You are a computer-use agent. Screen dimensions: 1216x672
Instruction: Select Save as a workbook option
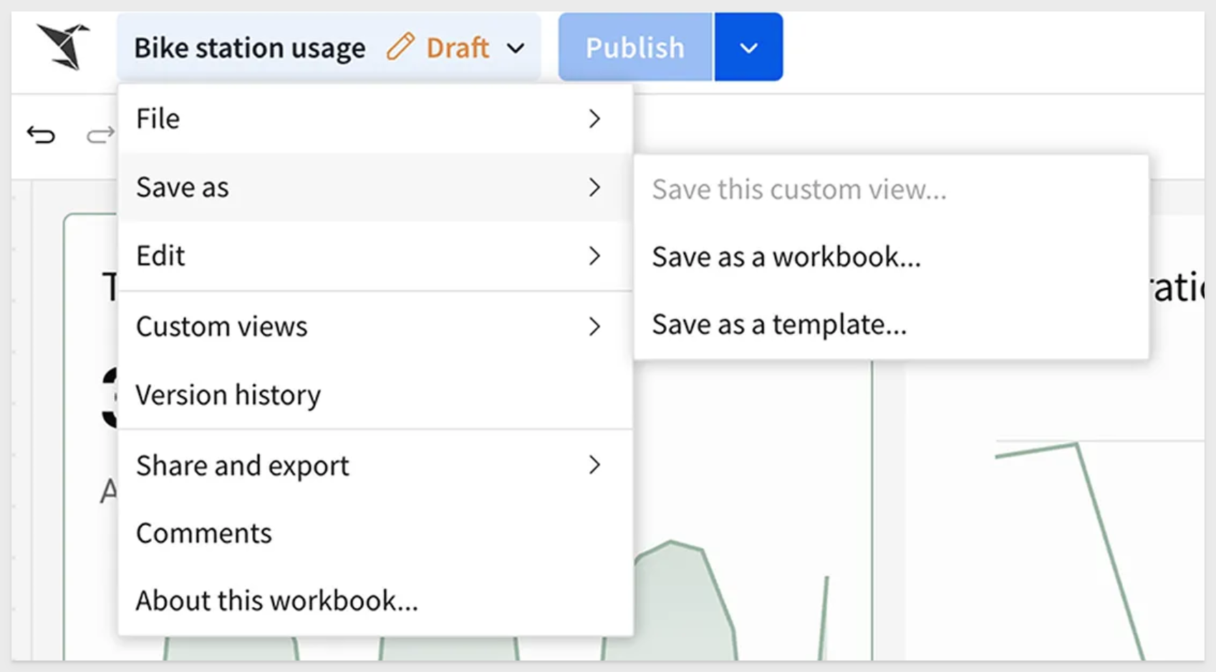[x=786, y=256]
